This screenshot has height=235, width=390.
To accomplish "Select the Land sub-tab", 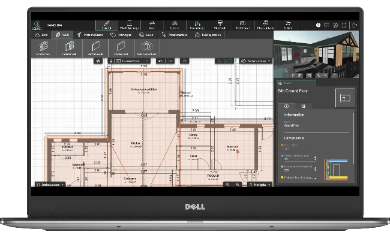I will coord(41,35).
